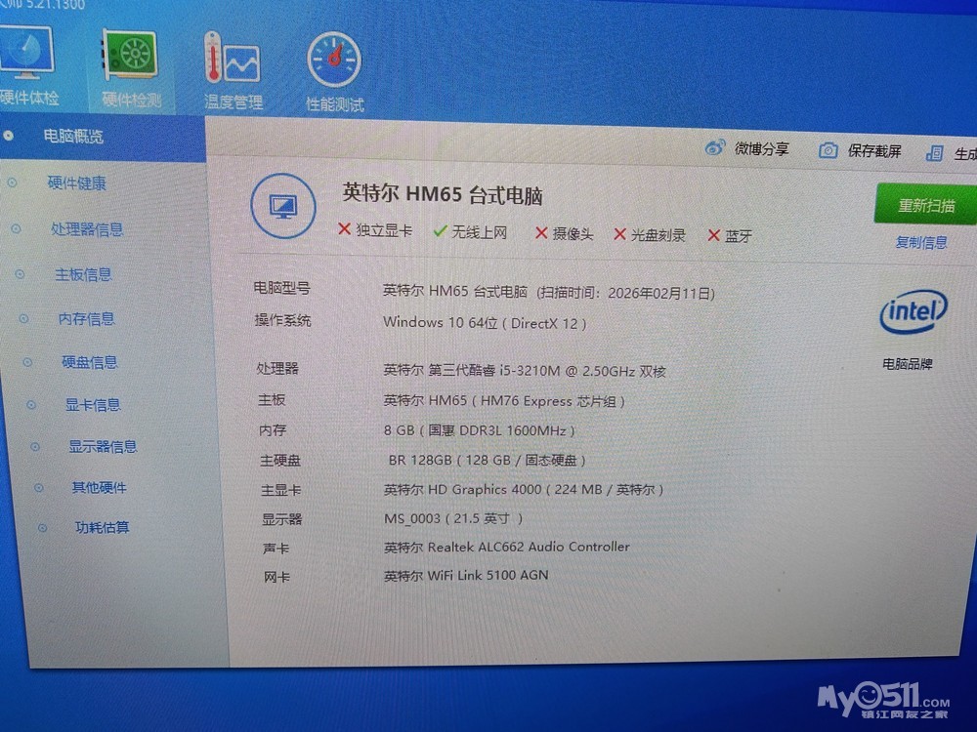
Task: Go to 硬盘信息 sidebar item
Action: [x=89, y=362]
